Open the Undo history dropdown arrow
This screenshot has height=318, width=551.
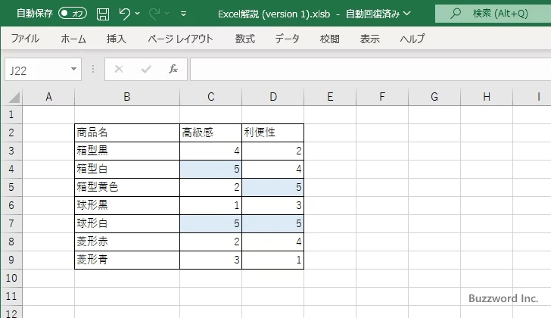click(138, 14)
